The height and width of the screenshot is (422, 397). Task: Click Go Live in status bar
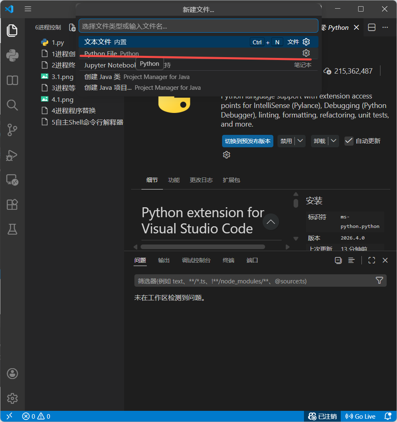point(361,416)
